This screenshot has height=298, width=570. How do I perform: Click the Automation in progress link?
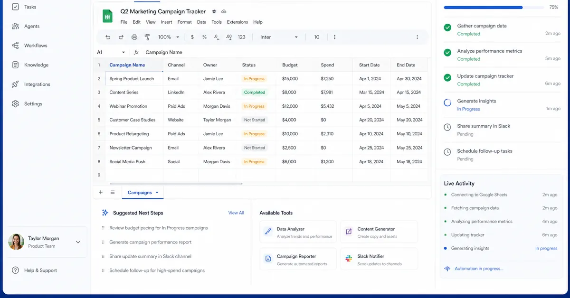[x=479, y=269]
